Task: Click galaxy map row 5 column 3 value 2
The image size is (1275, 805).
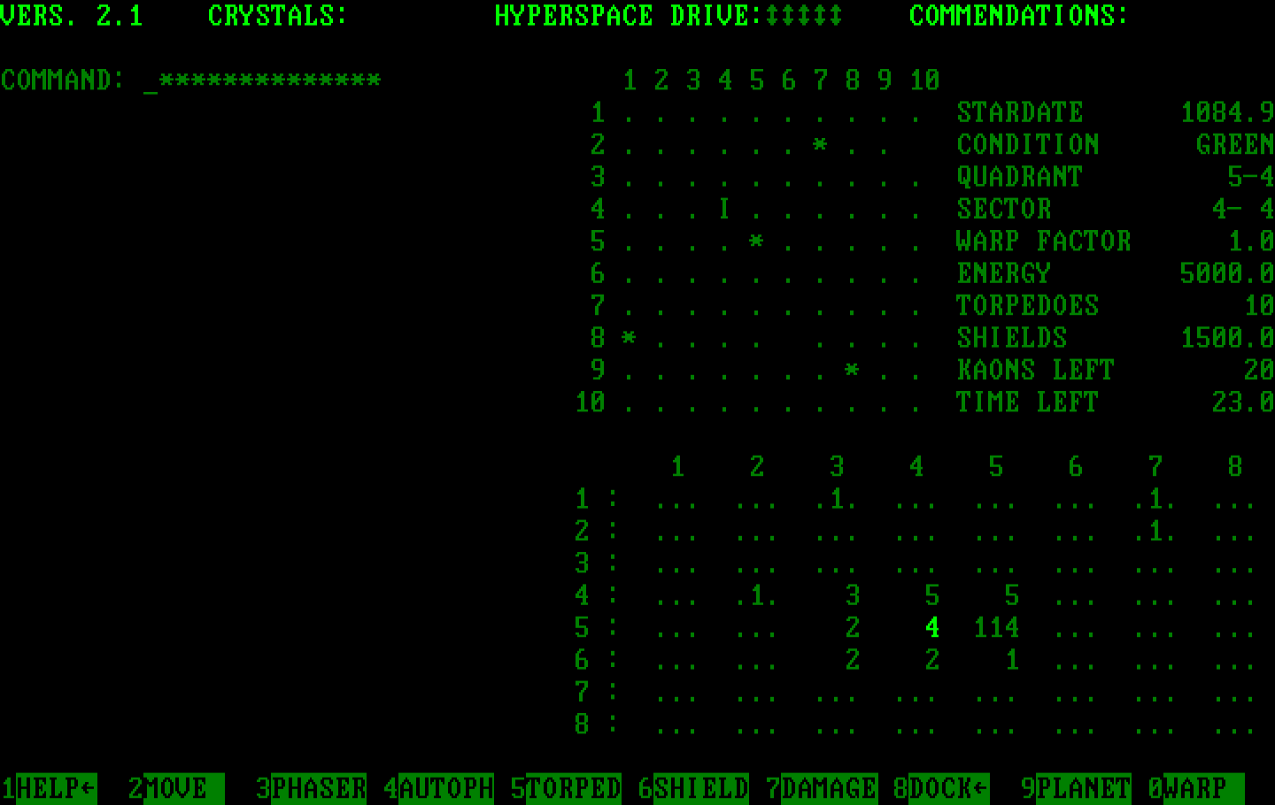Action: pos(852,627)
